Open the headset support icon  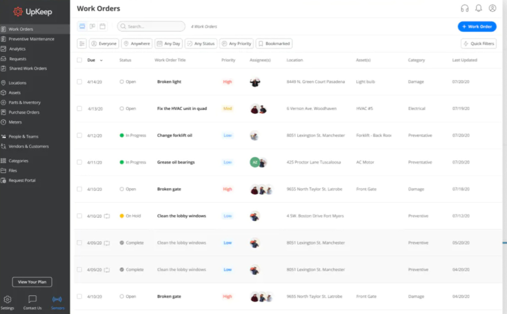465,8
